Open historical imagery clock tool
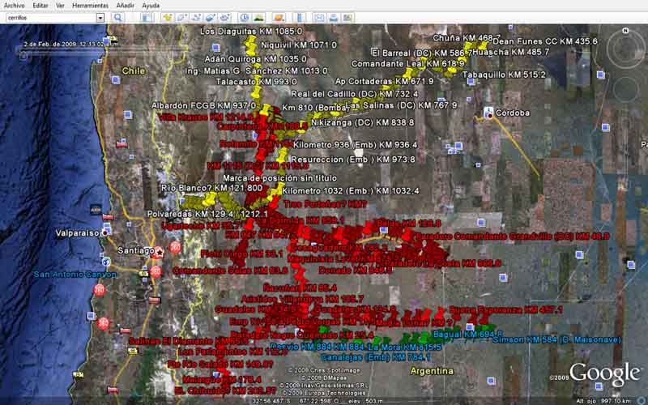 [x=245, y=17]
